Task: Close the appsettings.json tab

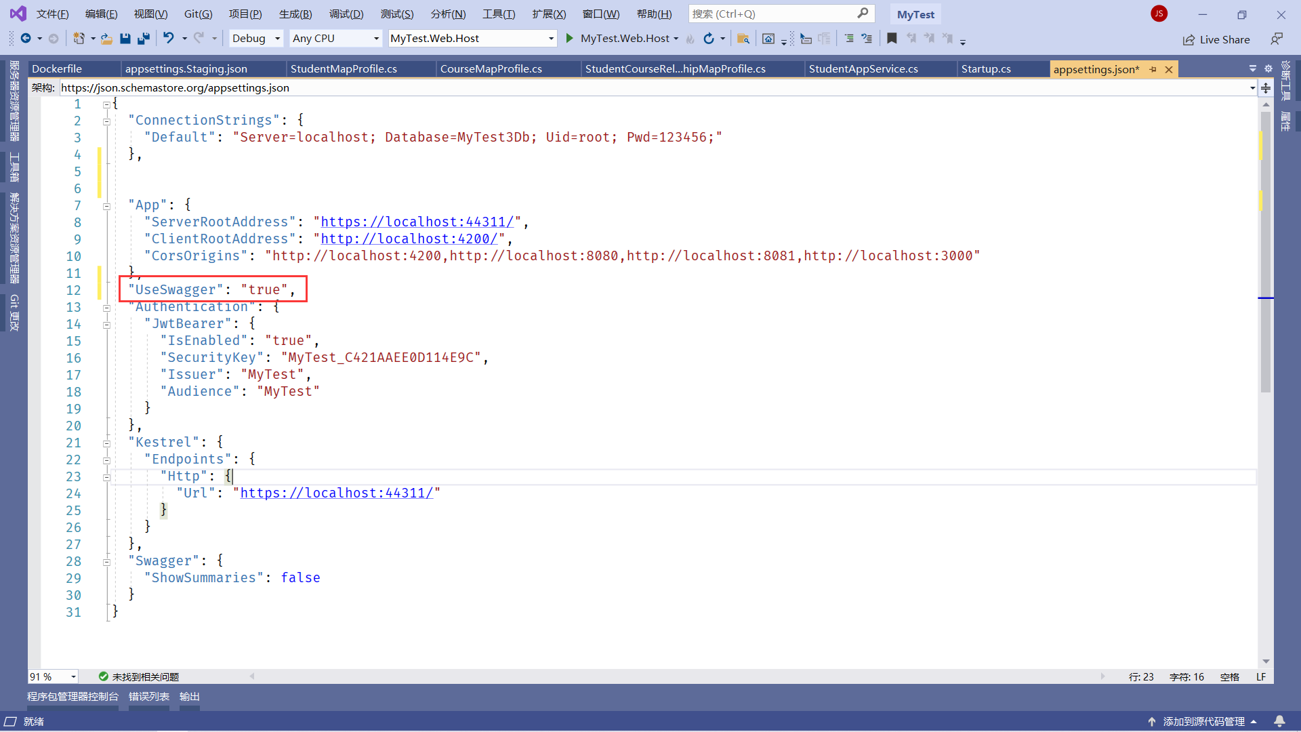Action: pyautogui.click(x=1169, y=69)
